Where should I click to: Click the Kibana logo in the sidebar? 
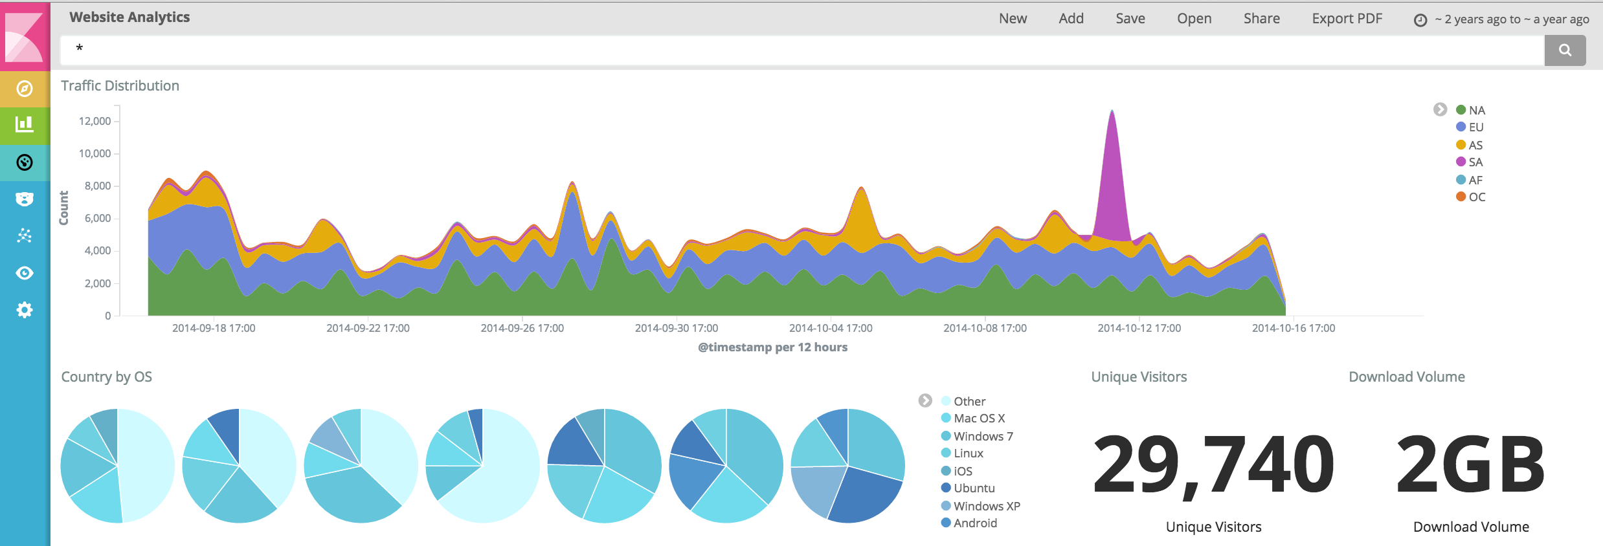tap(25, 37)
